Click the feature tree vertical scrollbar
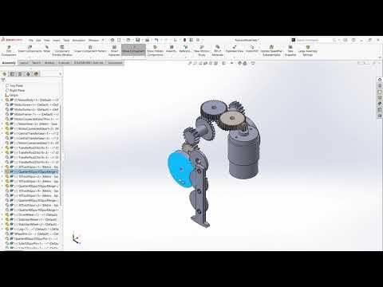Viewport: 383px width, 287px height. pyautogui.click(x=61, y=154)
